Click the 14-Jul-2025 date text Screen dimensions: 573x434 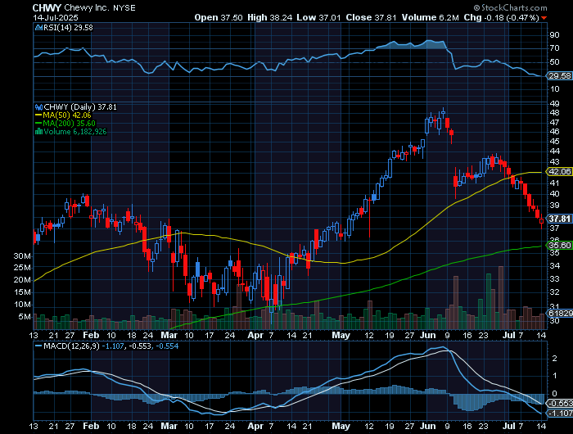(55, 17)
